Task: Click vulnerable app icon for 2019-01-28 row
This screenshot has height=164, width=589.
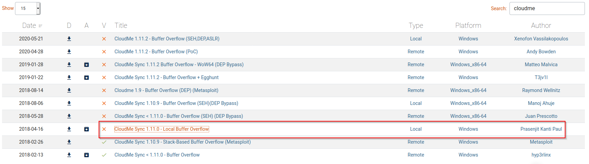Action: pyautogui.click(x=87, y=65)
